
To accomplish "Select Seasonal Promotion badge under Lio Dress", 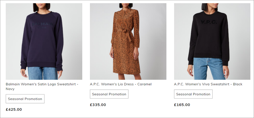I will click(x=109, y=94).
